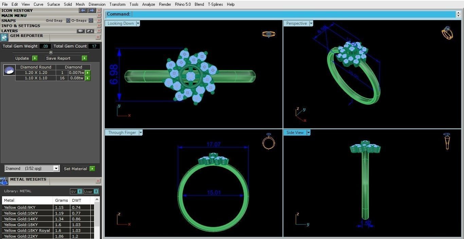The height and width of the screenshot is (239, 464).
Task: Open the Curve menu
Action: pyautogui.click(x=38, y=4)
